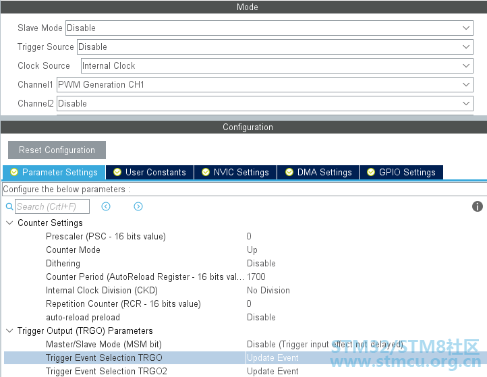
Task: Click the Master/Slave Mode (MSM bit) row label
Action: click(x=104, y=345)
